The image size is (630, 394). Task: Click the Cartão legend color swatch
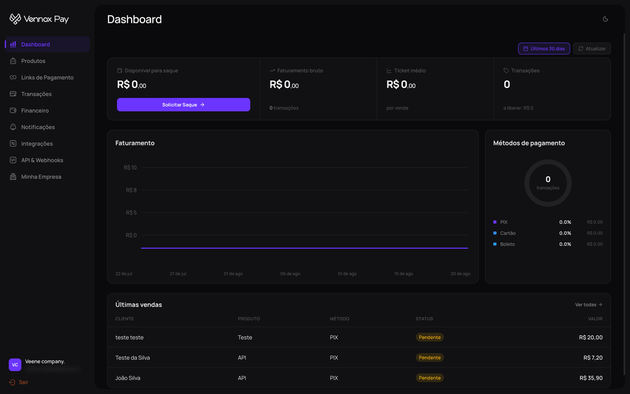click(495, 233)
